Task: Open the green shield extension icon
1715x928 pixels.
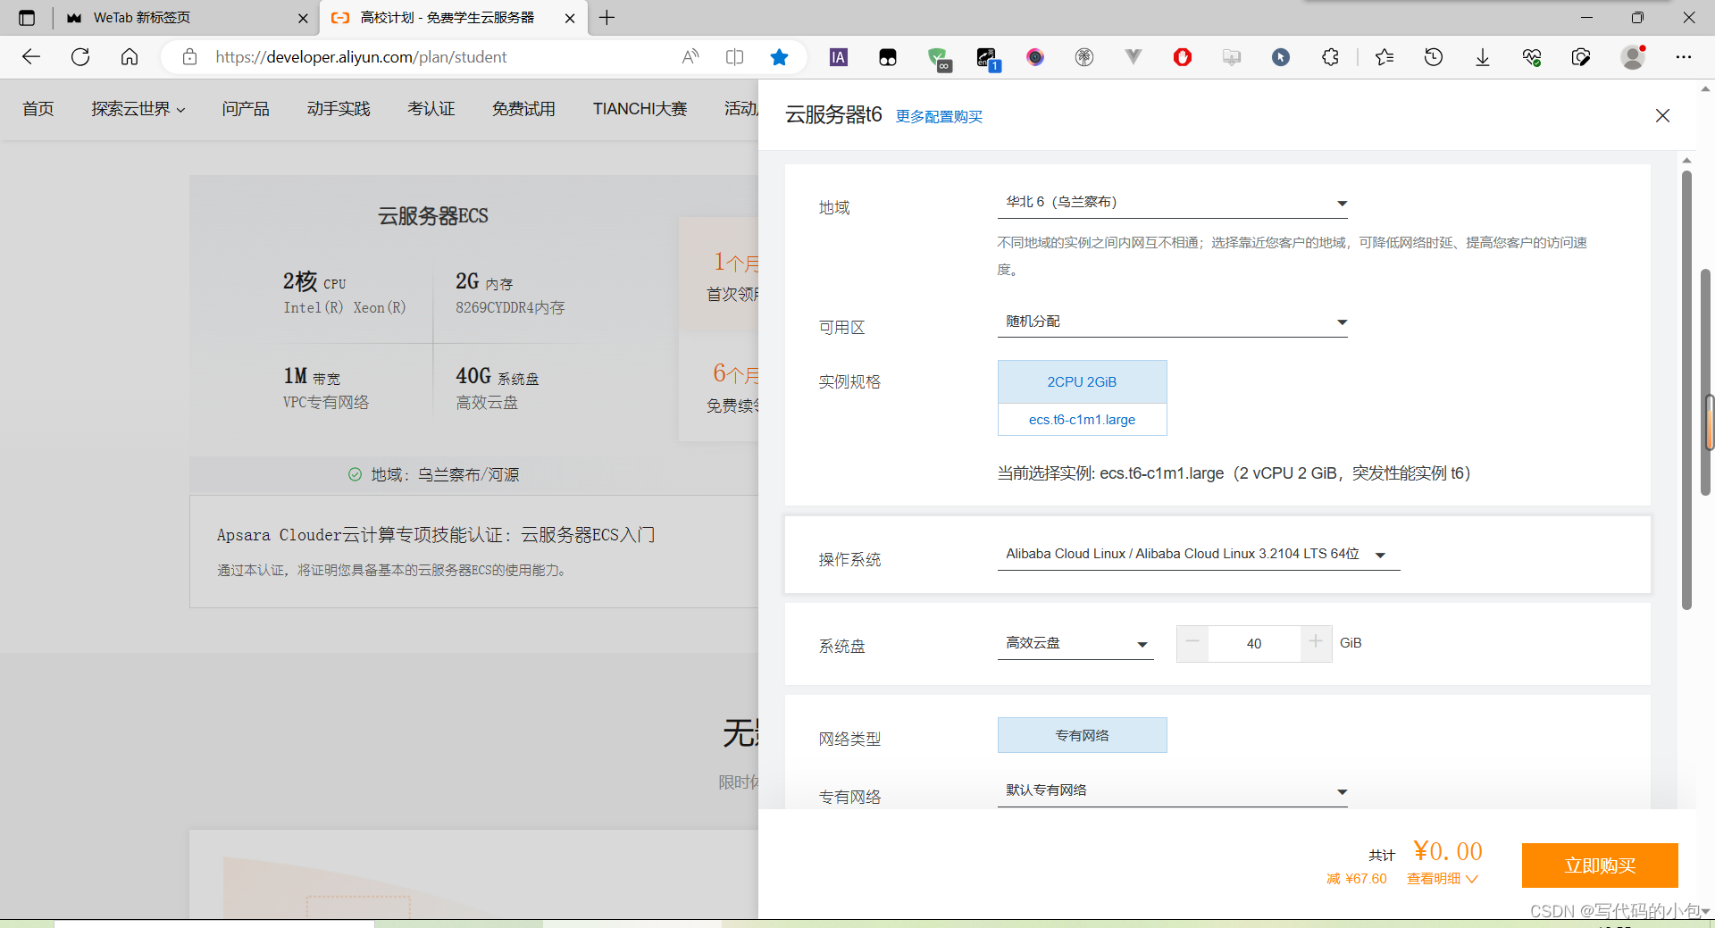Action: coord(938,58)
